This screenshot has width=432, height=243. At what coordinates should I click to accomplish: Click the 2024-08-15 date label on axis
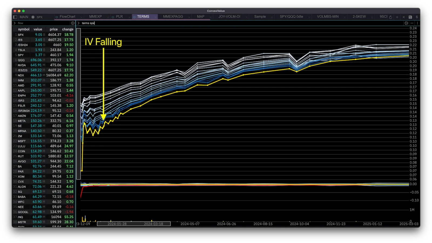click(263, 224)
